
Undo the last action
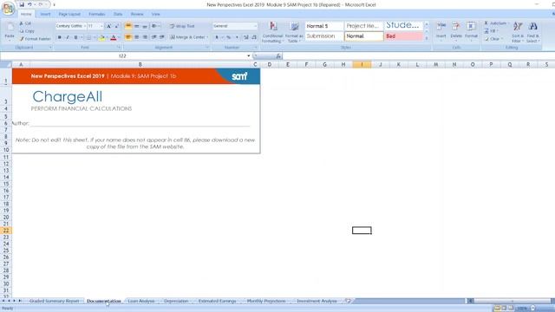pyautogui.click(x=29, y=4)
